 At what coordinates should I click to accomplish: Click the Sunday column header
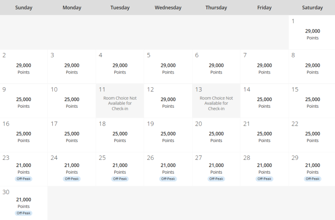pos(24,8)
